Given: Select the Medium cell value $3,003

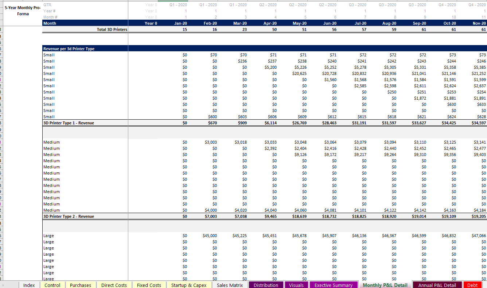Looking at the screenshot, I should 211,142.
